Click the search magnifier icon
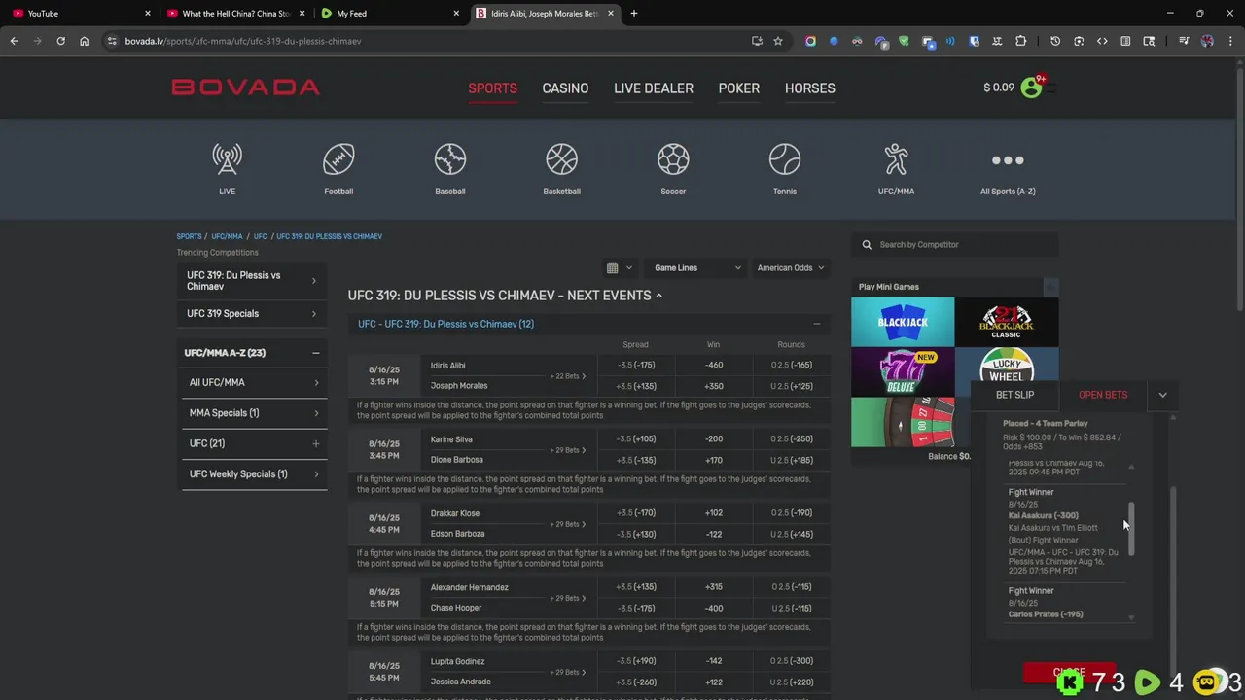Image resolution: width=1245 pixels, height=700 pixels. click(867, 245)
